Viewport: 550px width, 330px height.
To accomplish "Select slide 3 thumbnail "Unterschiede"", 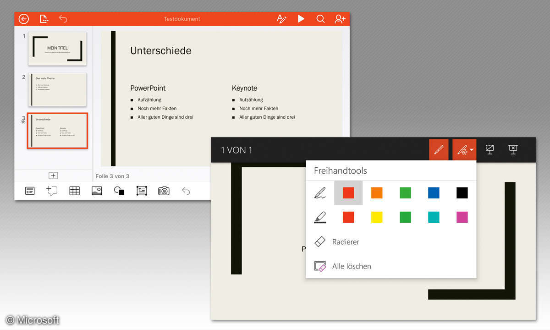I will click(57, 131).
